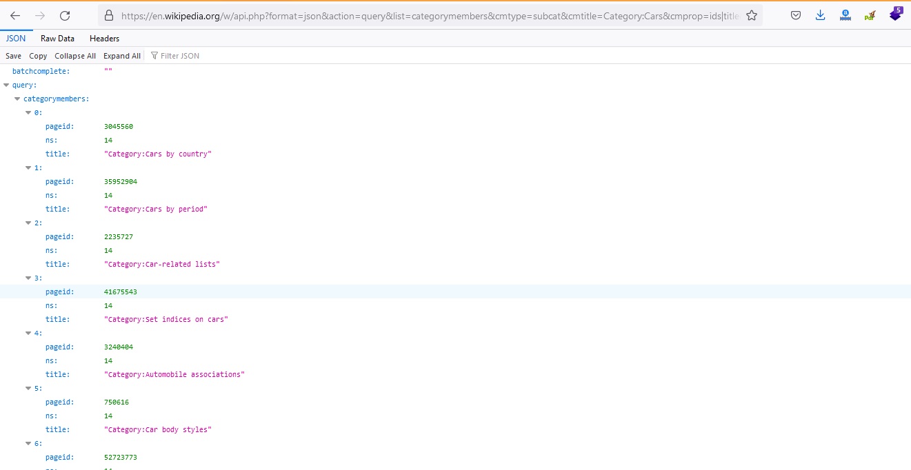Click the PDF extension icon
The image size is (911, 470).
pos(870,15)
